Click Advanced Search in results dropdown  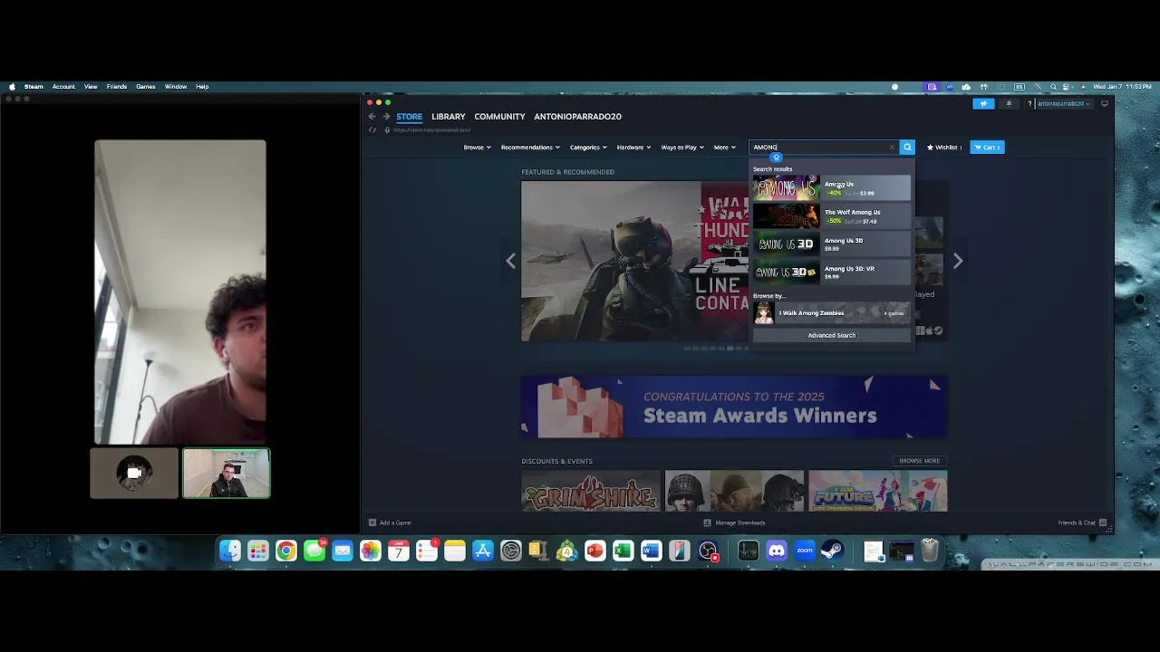pyautogui.click(x=831, y=335)
